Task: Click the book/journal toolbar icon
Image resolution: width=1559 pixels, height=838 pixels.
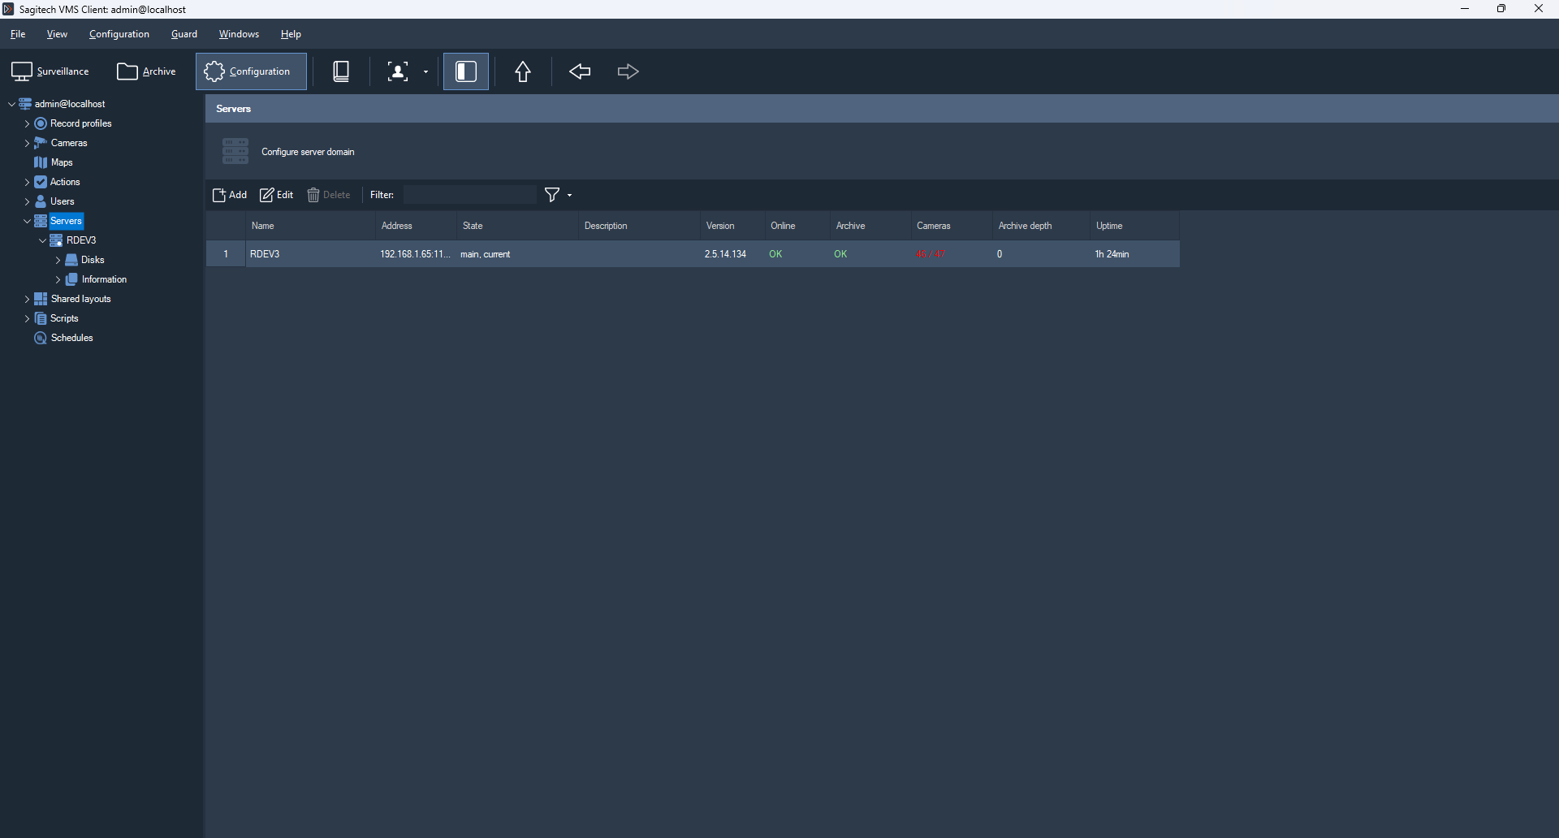Action: (x=342, y=71)
